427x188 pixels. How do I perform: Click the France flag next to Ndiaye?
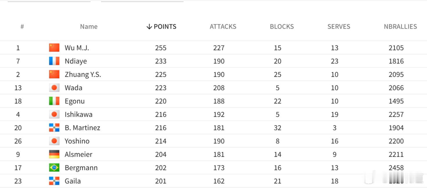click(x=54, y=61)
